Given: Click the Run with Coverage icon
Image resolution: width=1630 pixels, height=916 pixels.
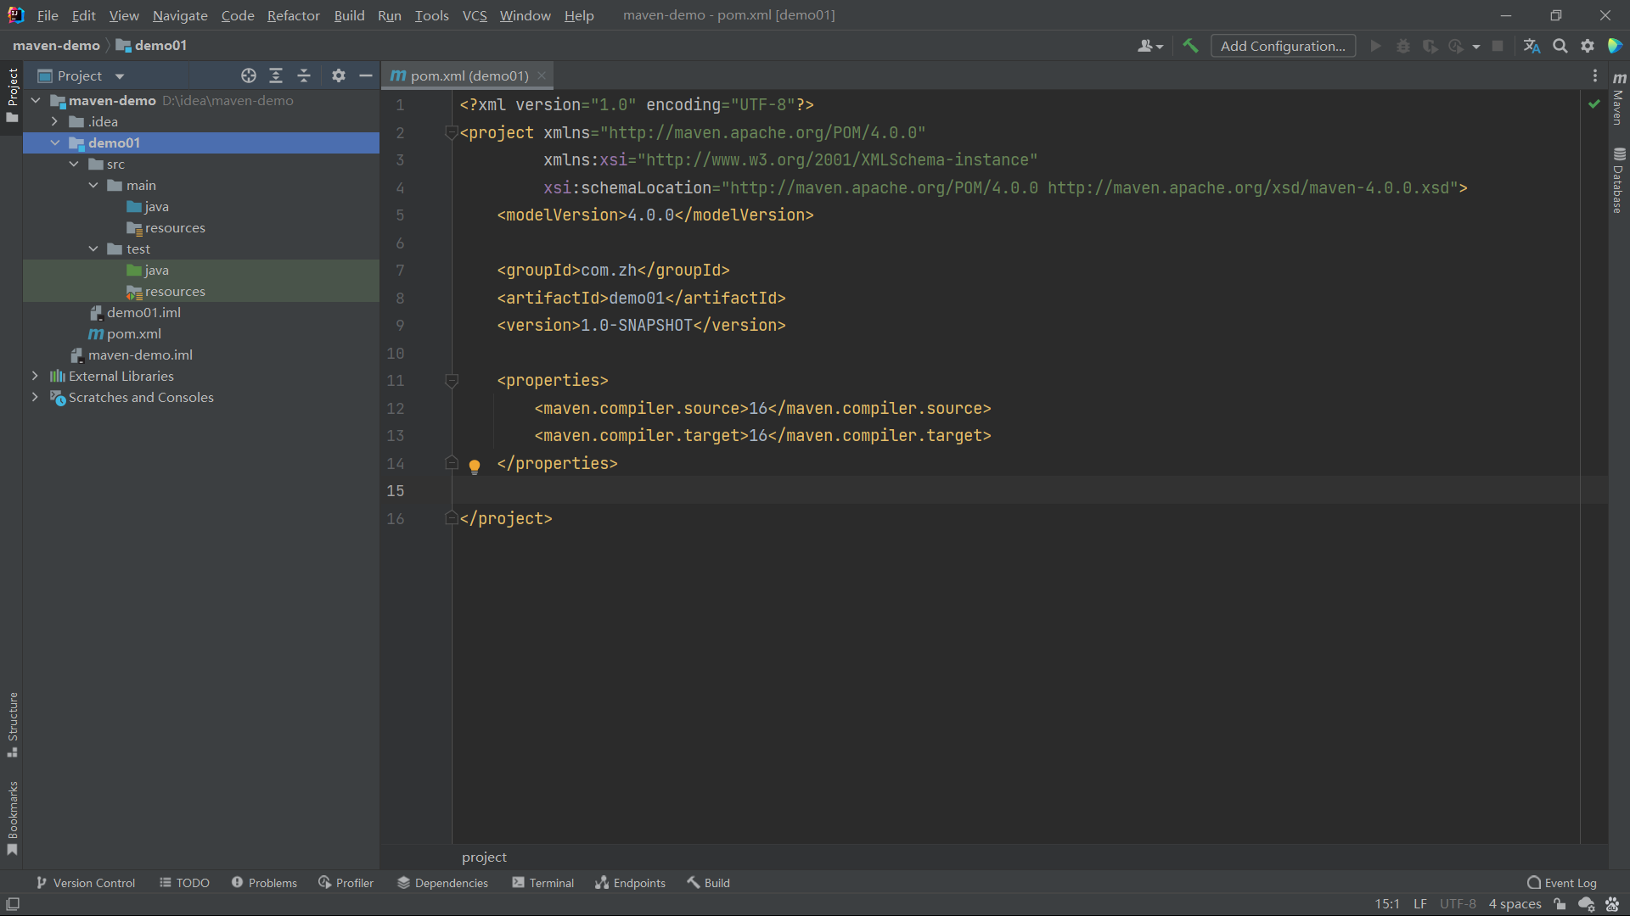Looking at the screenshot, I should [x=1430, y=46].
